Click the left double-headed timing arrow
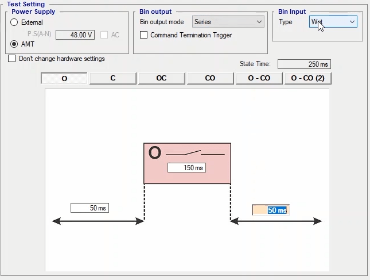This screenshot has width=370, height=280. pyautogui.click(x=98, y=221)
